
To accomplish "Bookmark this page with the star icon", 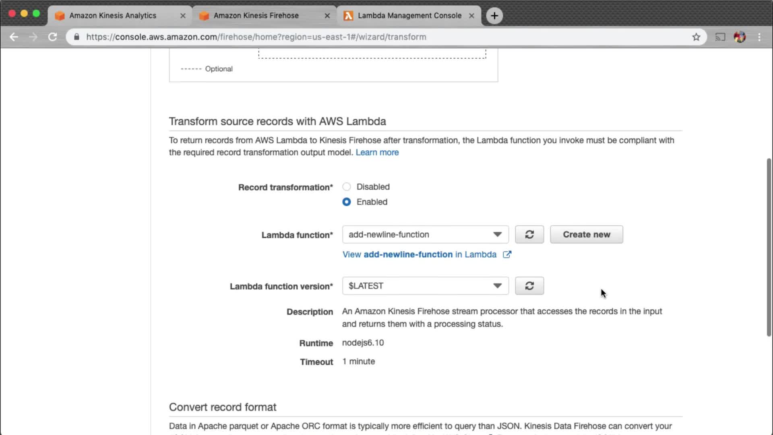I will (696, 37).
